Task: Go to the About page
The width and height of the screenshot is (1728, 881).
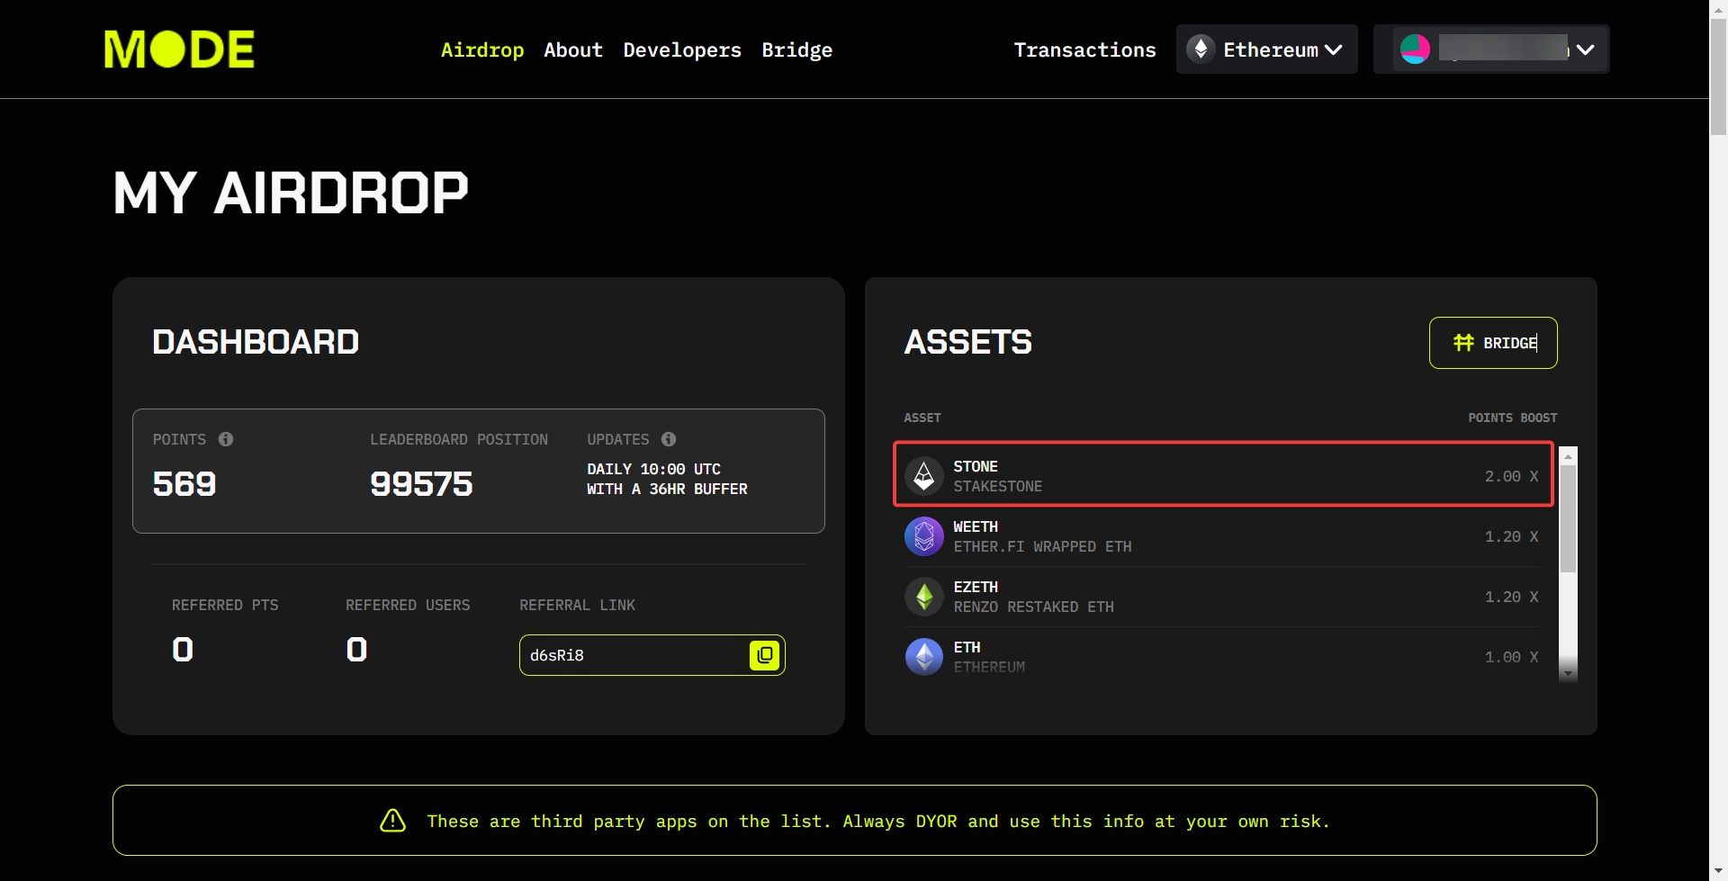Action: (x=573, y=50)
